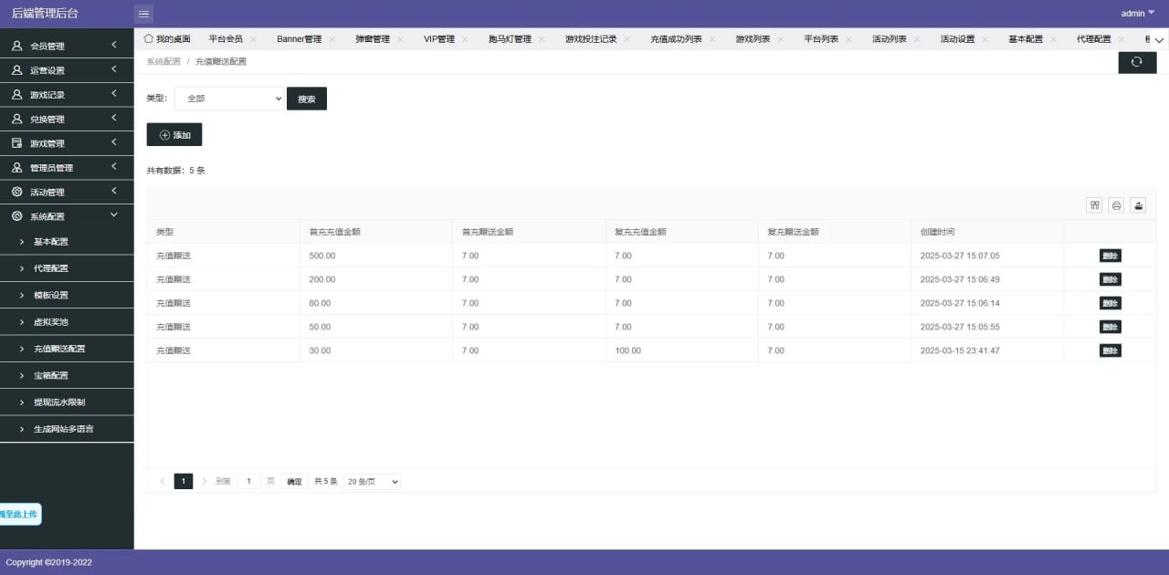Open the admin account menu
Image resolution: width=1169 pixels, height=575 pixels.
point(1135,13)
